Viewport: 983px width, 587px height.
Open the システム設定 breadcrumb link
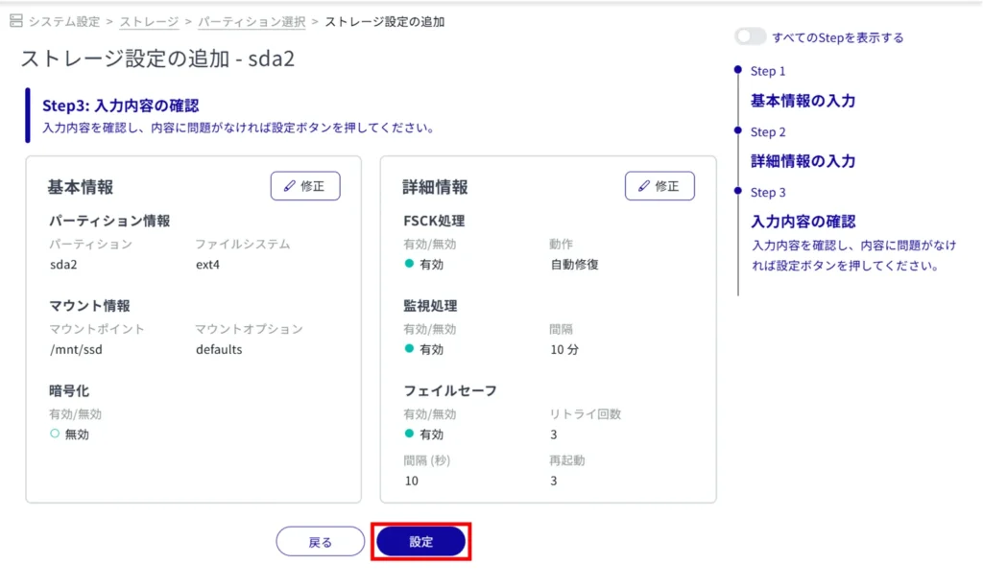pyautogui.click(x=63, y=20)
